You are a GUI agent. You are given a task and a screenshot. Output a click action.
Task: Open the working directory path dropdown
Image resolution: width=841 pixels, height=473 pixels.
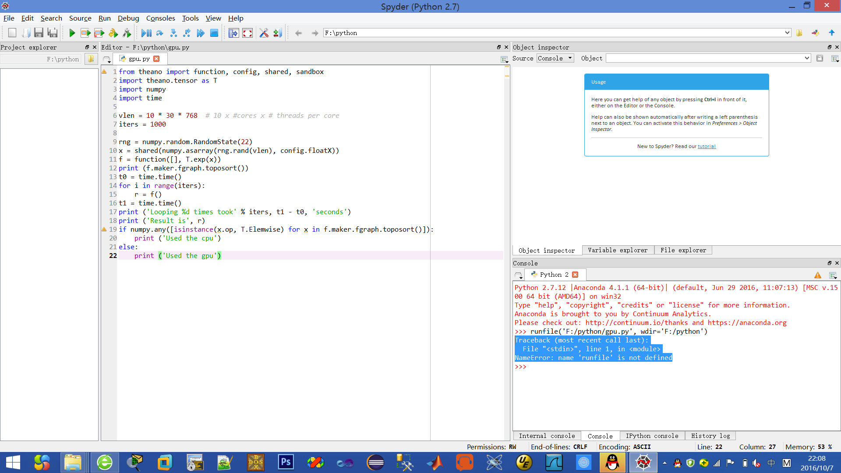tap(787, 33)
